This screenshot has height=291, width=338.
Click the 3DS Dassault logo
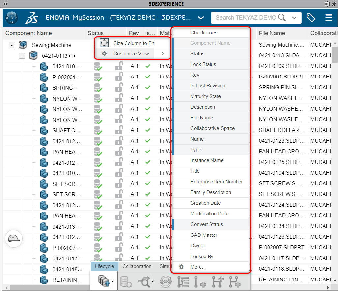point(32,18)
